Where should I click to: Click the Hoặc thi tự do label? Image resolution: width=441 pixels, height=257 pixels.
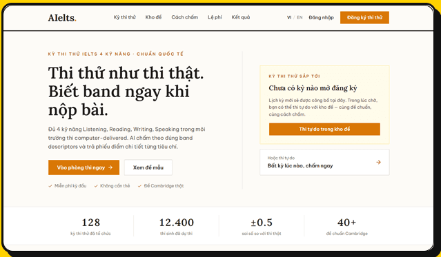281,158
